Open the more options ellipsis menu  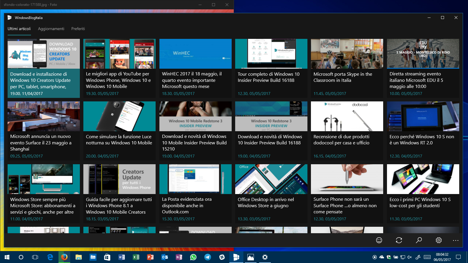coord(456,240)
